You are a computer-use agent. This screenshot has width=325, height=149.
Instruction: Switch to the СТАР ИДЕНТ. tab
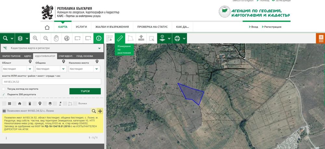click(66, 56)
